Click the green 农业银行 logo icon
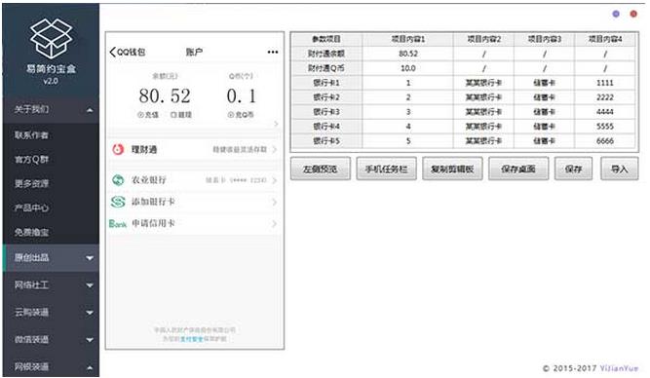The image size is (650, 378). 118,180
